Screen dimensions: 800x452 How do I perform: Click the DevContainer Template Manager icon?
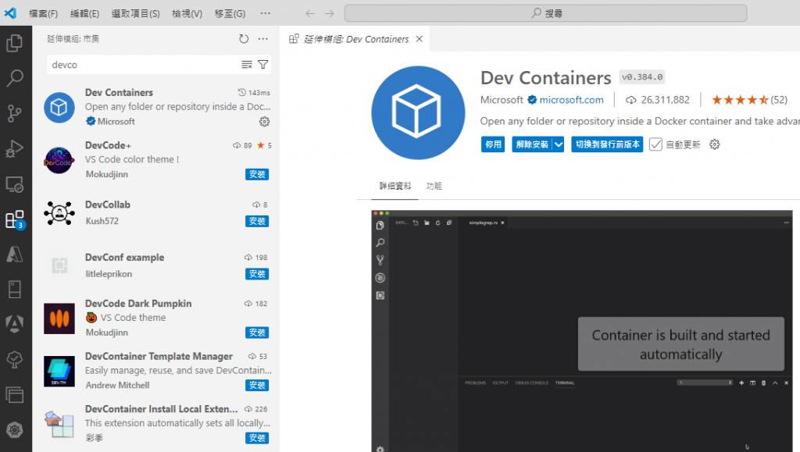59,372
